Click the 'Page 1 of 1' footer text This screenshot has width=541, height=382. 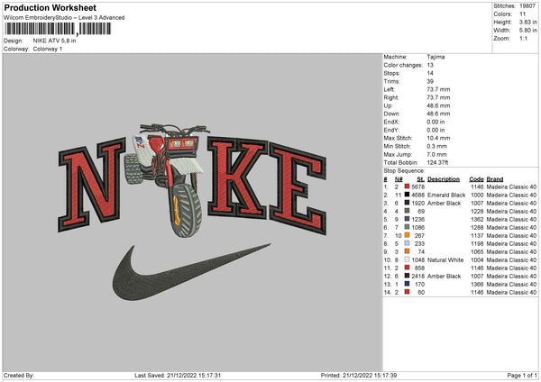point(522,376)
